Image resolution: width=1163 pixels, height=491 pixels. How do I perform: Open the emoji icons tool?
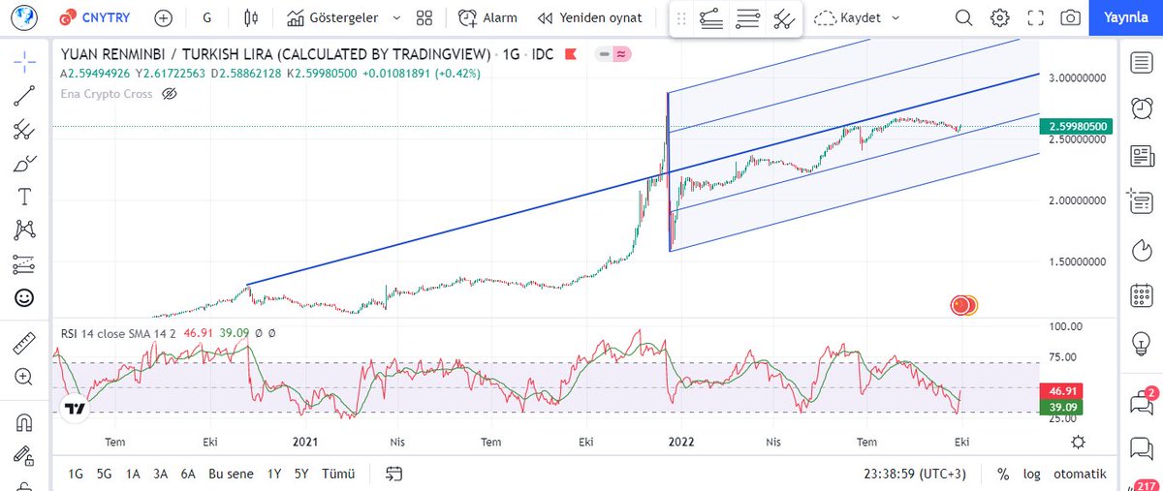click(x=25, y=298)
